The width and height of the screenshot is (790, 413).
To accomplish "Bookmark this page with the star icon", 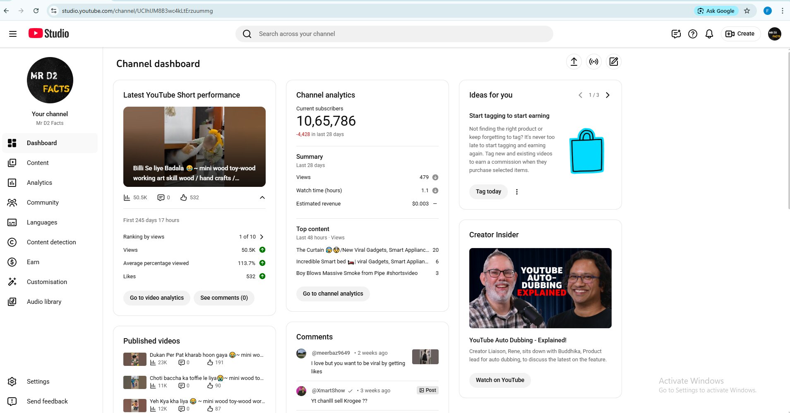I will tap(747, 11).
